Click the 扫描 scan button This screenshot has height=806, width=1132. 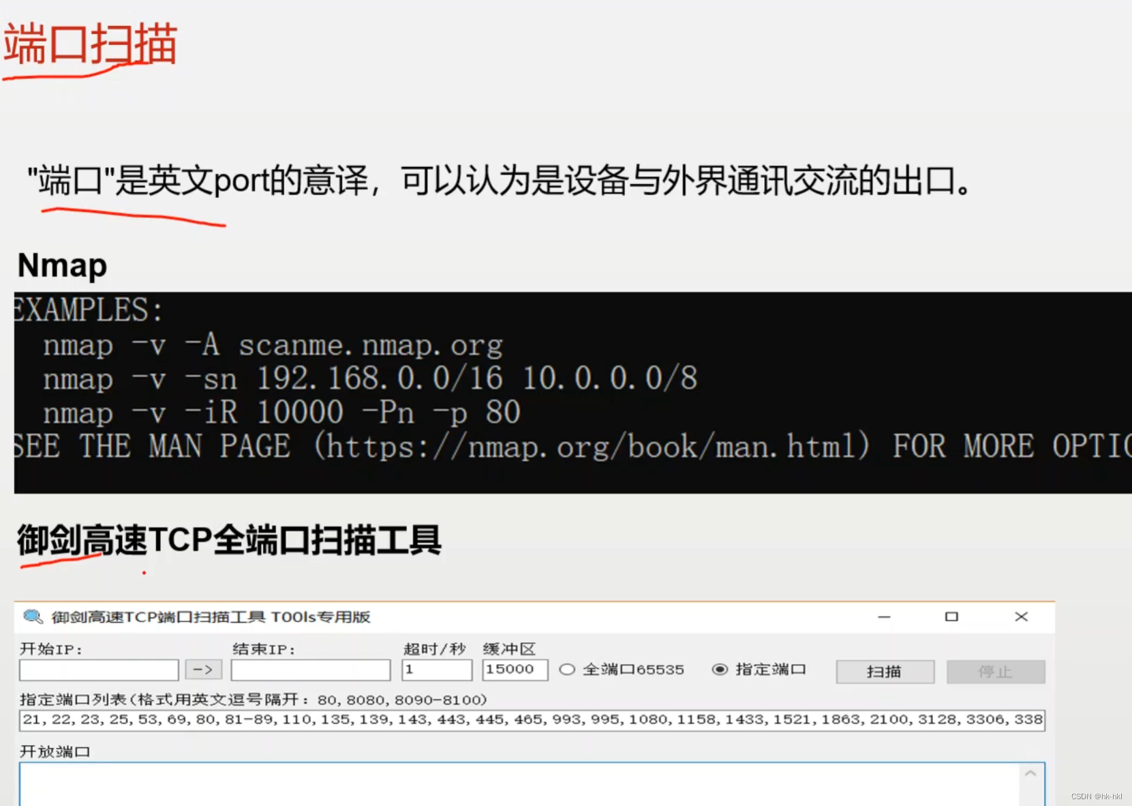point(885,672)
